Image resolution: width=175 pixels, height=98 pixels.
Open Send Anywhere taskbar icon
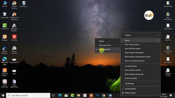[x=85, y=96]
